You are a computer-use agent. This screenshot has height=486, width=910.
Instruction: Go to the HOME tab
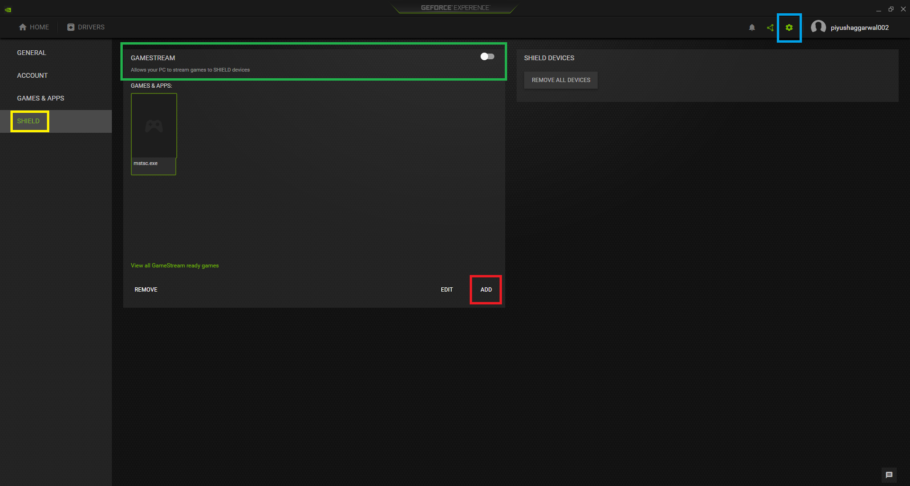pos(34,27)
